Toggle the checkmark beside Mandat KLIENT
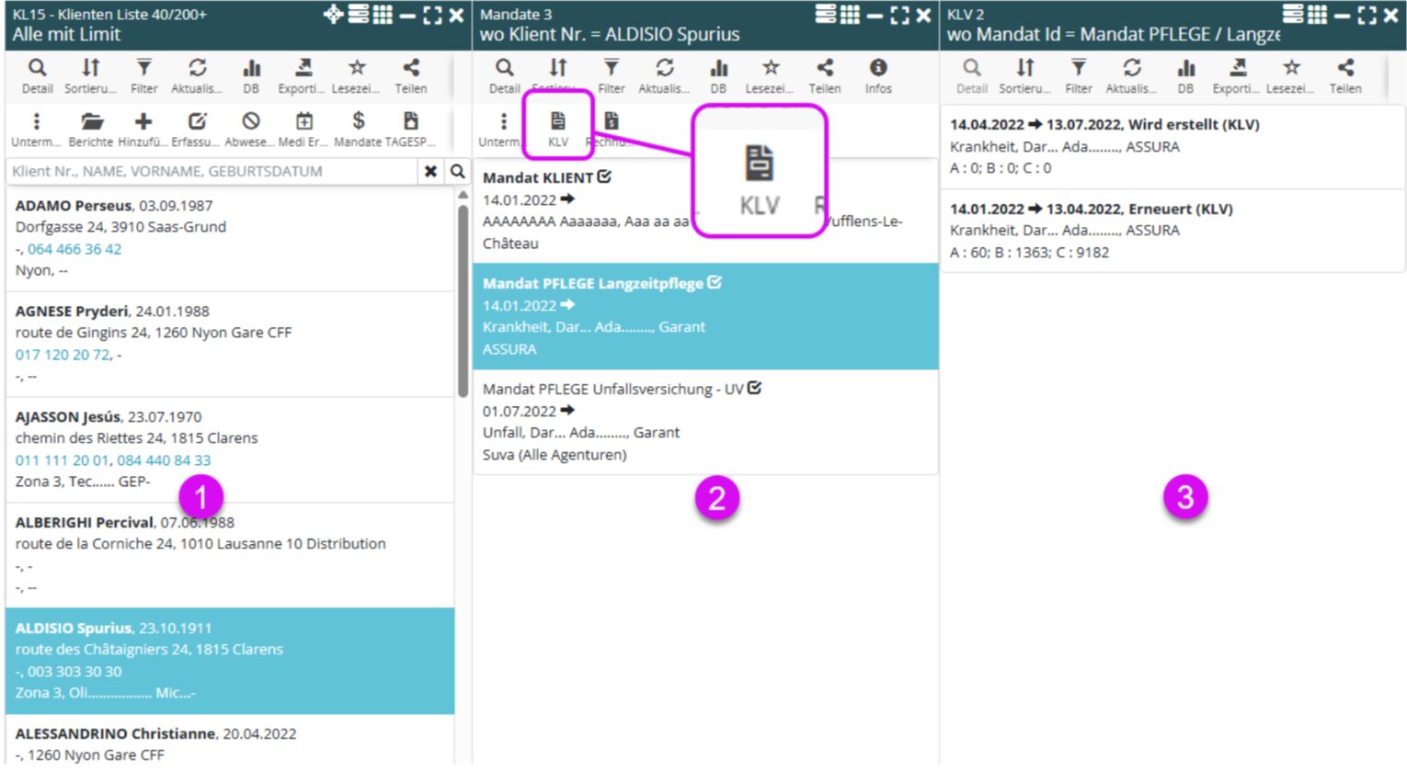 (604, 176)
